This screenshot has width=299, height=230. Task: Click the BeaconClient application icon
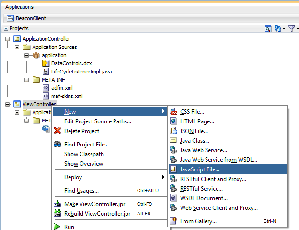10,18
